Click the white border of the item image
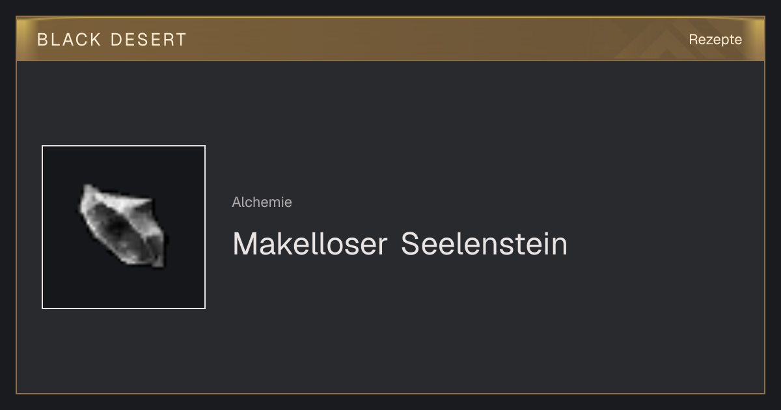781x410 pixels. pos(42,227)
